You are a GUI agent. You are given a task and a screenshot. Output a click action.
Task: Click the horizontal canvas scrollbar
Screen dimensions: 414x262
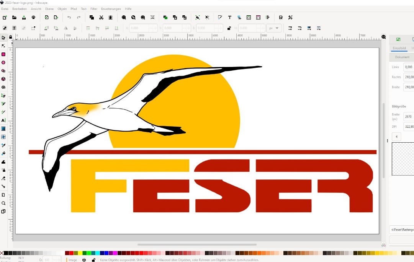197,245
